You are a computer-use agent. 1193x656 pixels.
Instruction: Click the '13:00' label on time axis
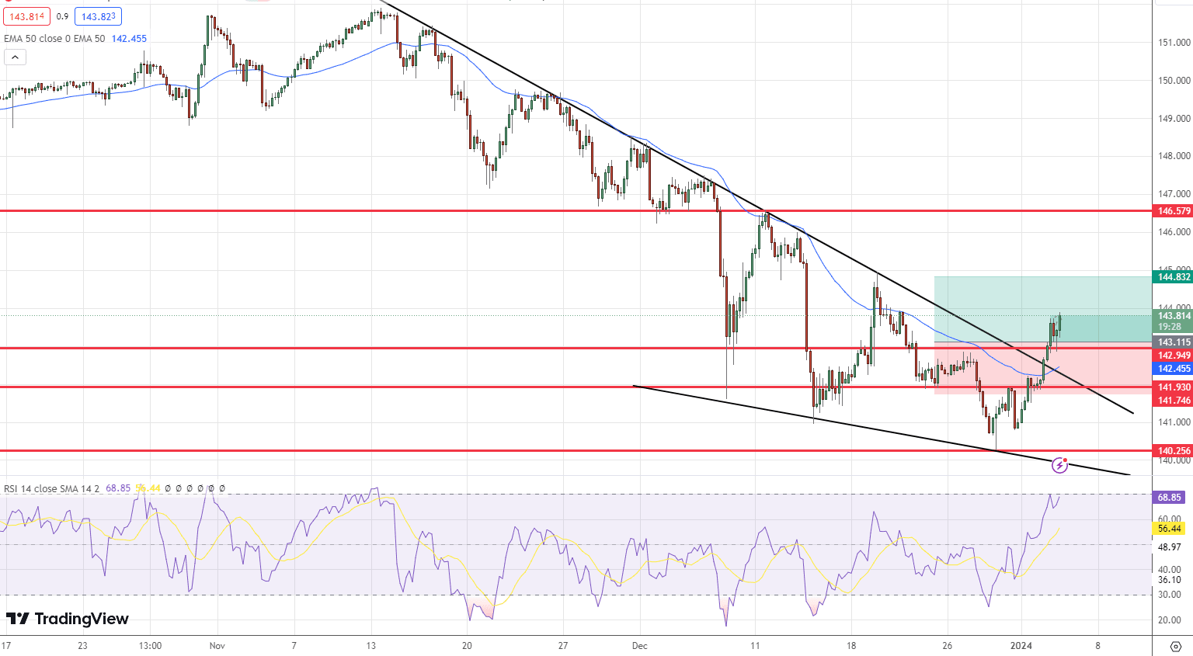pos(150,646)
